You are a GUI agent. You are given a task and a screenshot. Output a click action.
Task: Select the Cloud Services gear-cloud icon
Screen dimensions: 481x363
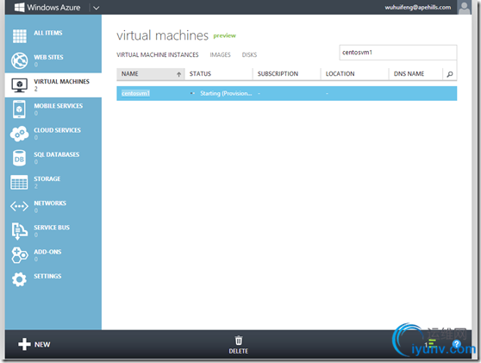pos(19,134)
